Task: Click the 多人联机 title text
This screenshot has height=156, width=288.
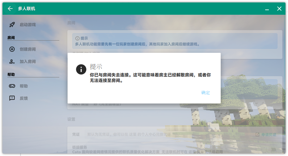Action: tap(27, 9)
